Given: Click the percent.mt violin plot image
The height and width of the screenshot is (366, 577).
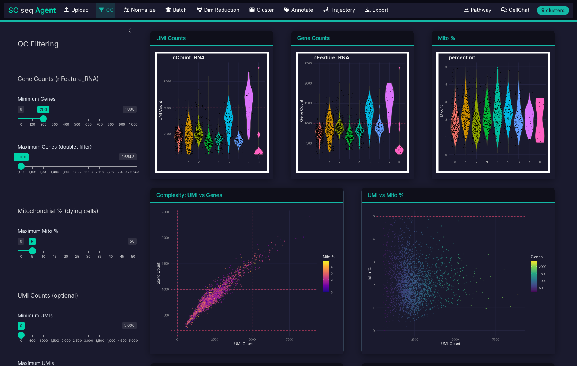Looking at the screenshot, I should pyautogui.click(x=493, y=112).
